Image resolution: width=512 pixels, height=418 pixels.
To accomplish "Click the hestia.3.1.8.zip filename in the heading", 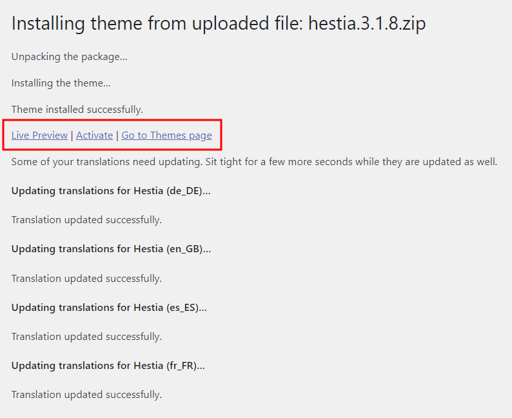I will click(x=367, y=24).
